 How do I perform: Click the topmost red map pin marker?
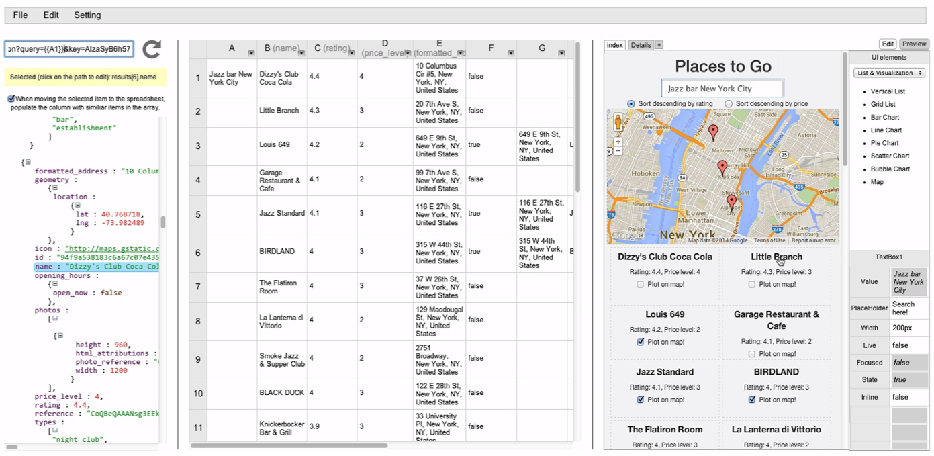(x=713, y=132)
